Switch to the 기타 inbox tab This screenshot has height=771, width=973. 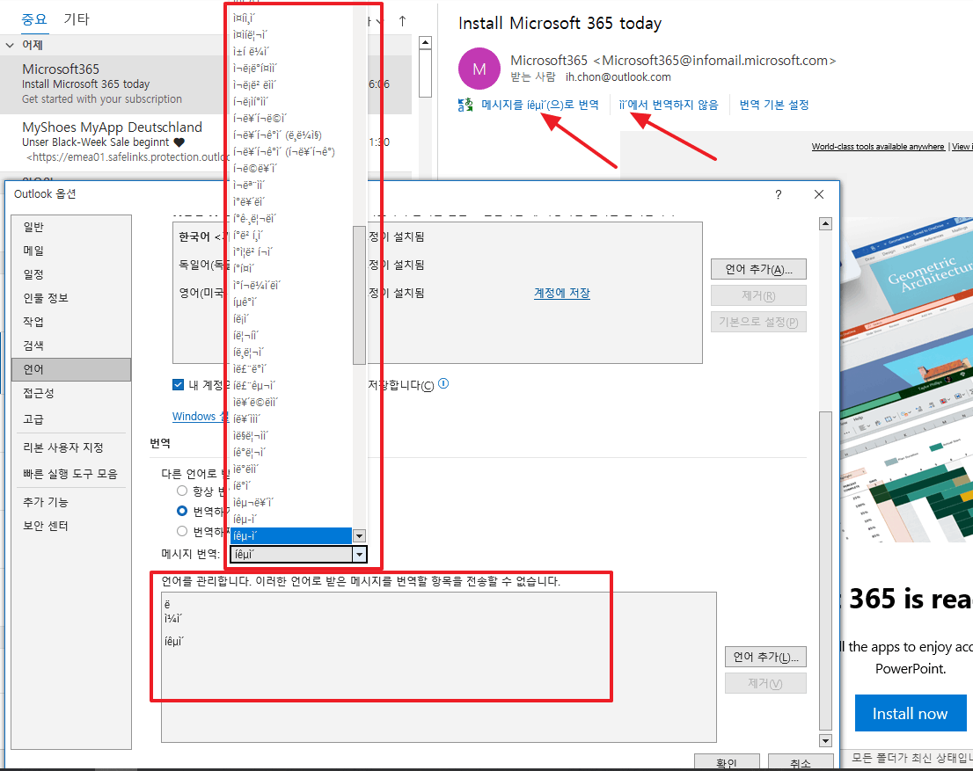[77, 19]
